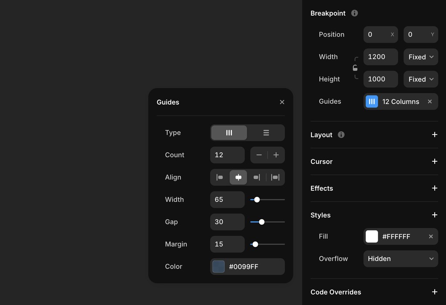Screen dimensions: 446x305
Task: Open Width sizing Fixed dropdown
Action: pyautogui.click(x=421, y=57)
